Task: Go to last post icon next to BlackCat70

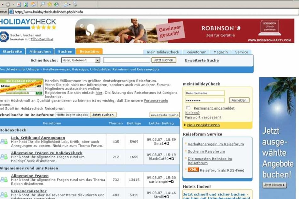Action: (x=171, y=159)
